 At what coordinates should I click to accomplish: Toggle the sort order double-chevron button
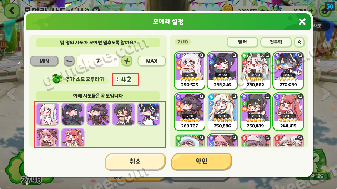(299, 42)
